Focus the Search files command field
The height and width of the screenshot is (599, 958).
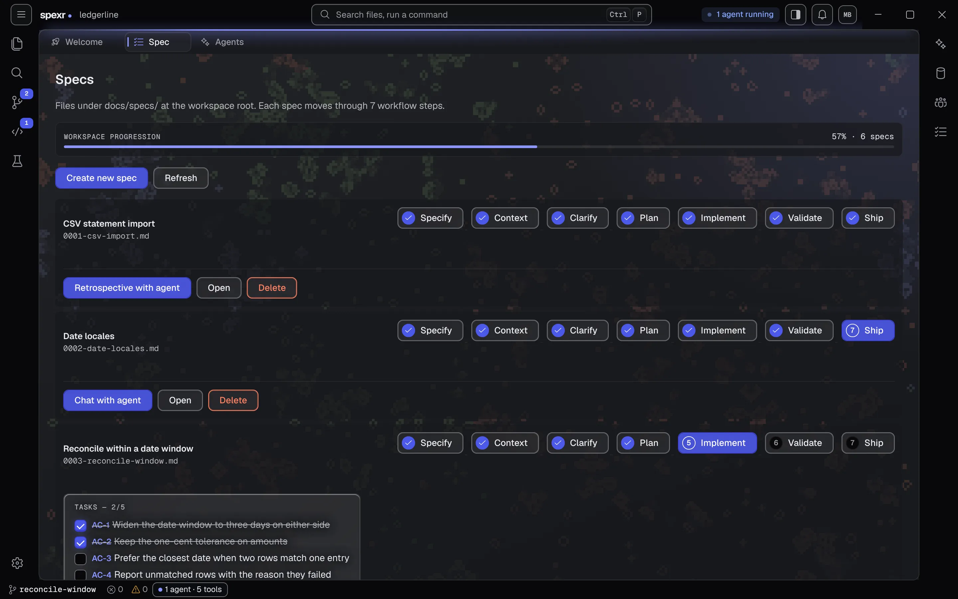pyautogui.click(x=481, y=15)
